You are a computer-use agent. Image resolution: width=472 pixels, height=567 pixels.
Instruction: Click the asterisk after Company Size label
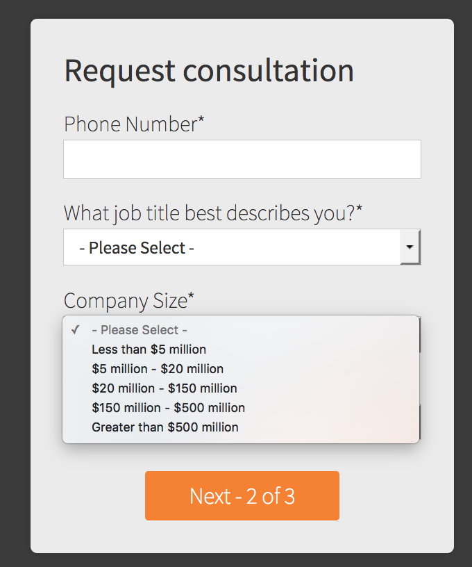[x=191, y=297]
